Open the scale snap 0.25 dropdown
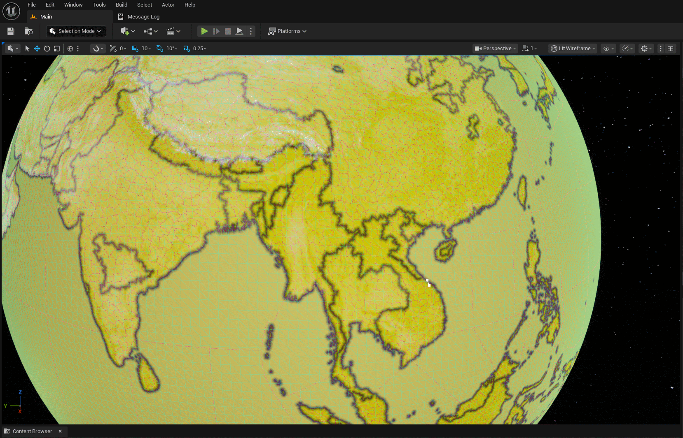The image size is (683, 438). tap(200, 49)
